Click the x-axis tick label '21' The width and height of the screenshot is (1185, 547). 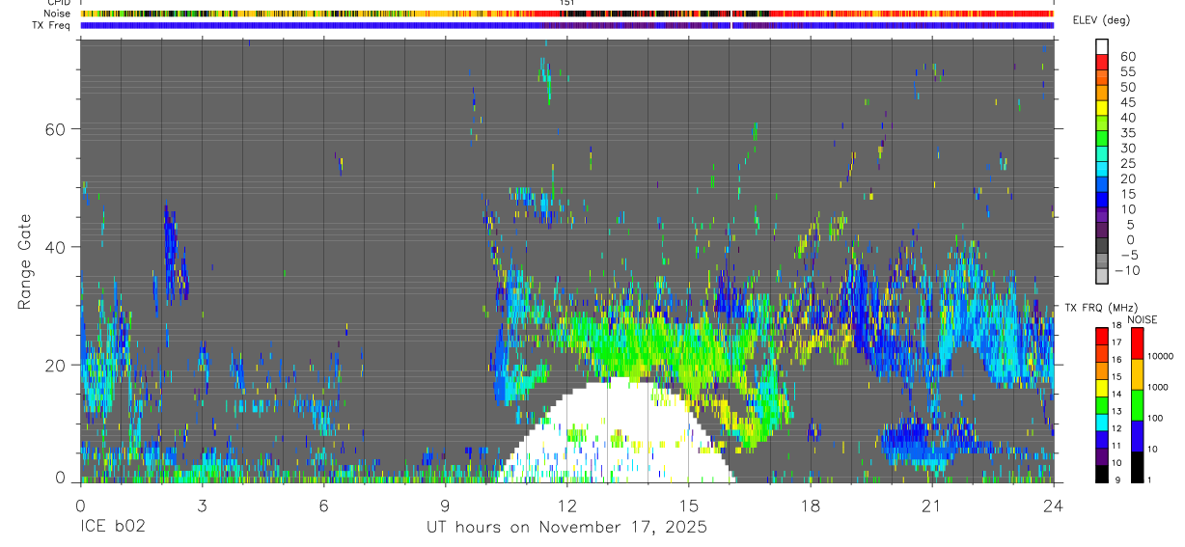[931, 506]
